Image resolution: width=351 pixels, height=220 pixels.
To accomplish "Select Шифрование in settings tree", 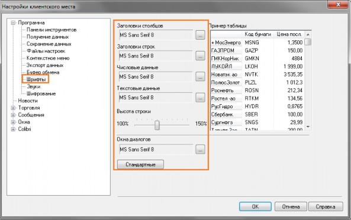I will tap(41, 93).
